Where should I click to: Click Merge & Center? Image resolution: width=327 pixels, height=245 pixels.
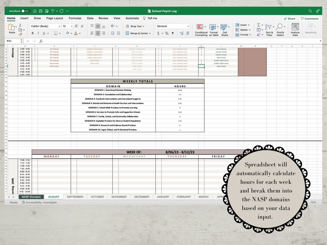[138, 33]
